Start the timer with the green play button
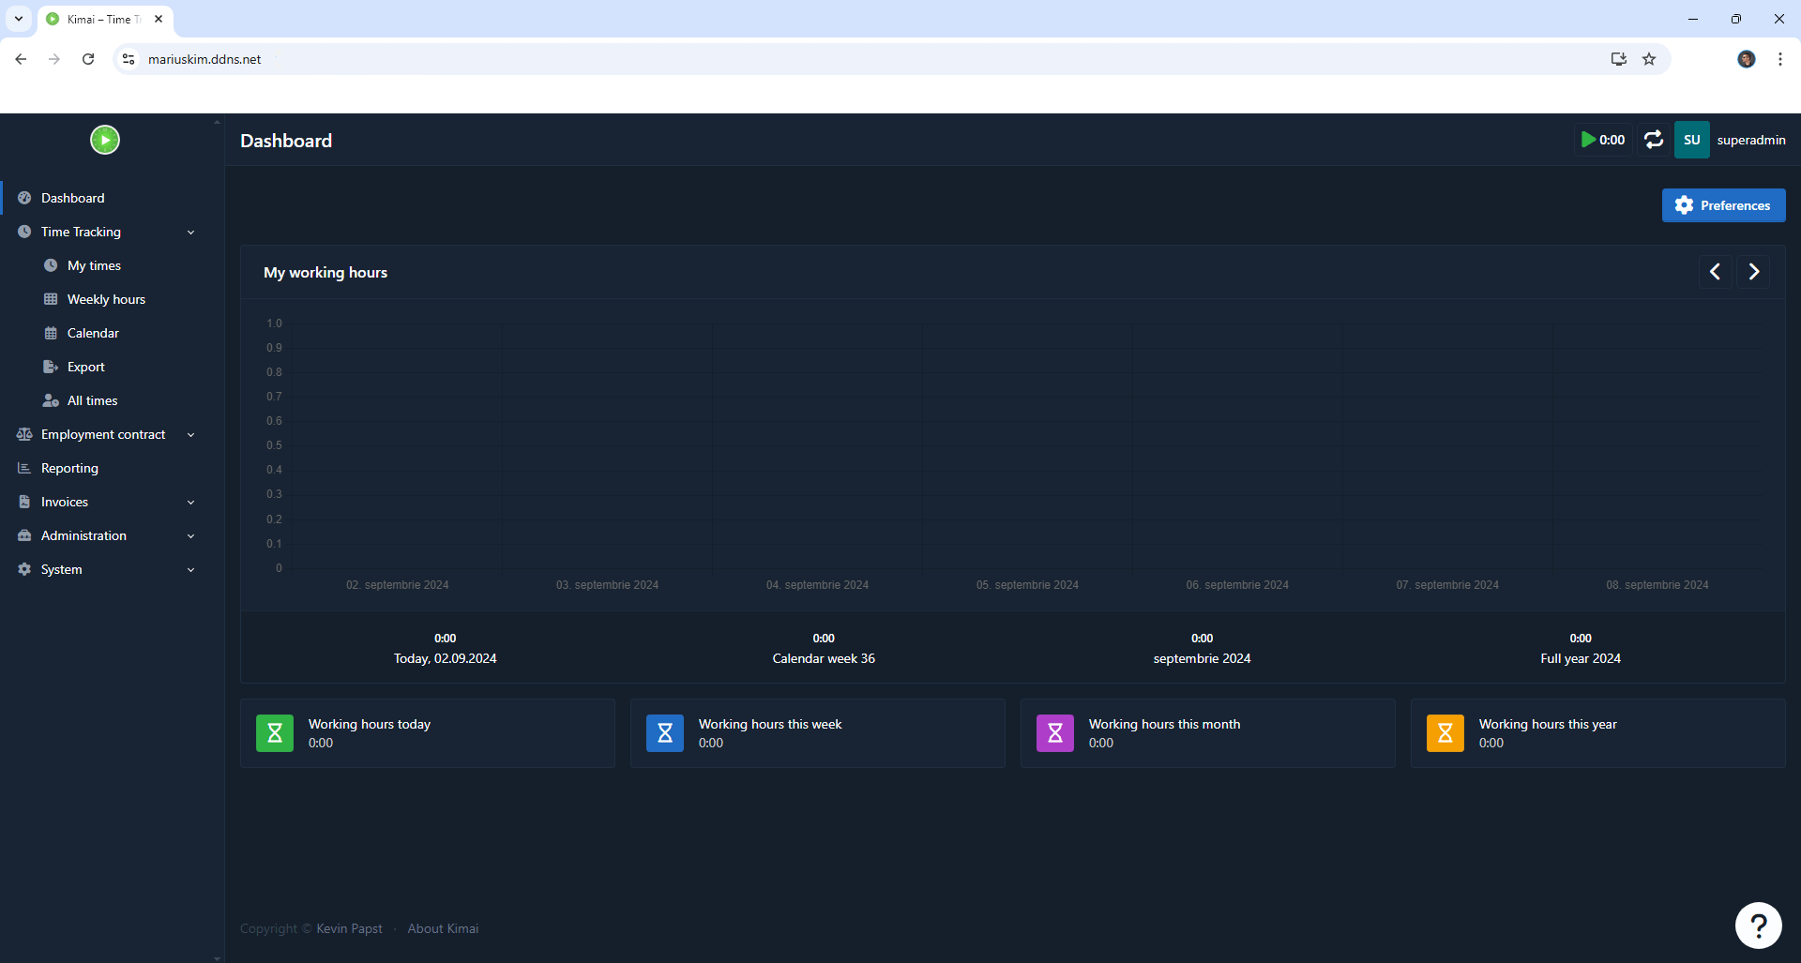1801x963 pixels. (x=1588, y=140)
